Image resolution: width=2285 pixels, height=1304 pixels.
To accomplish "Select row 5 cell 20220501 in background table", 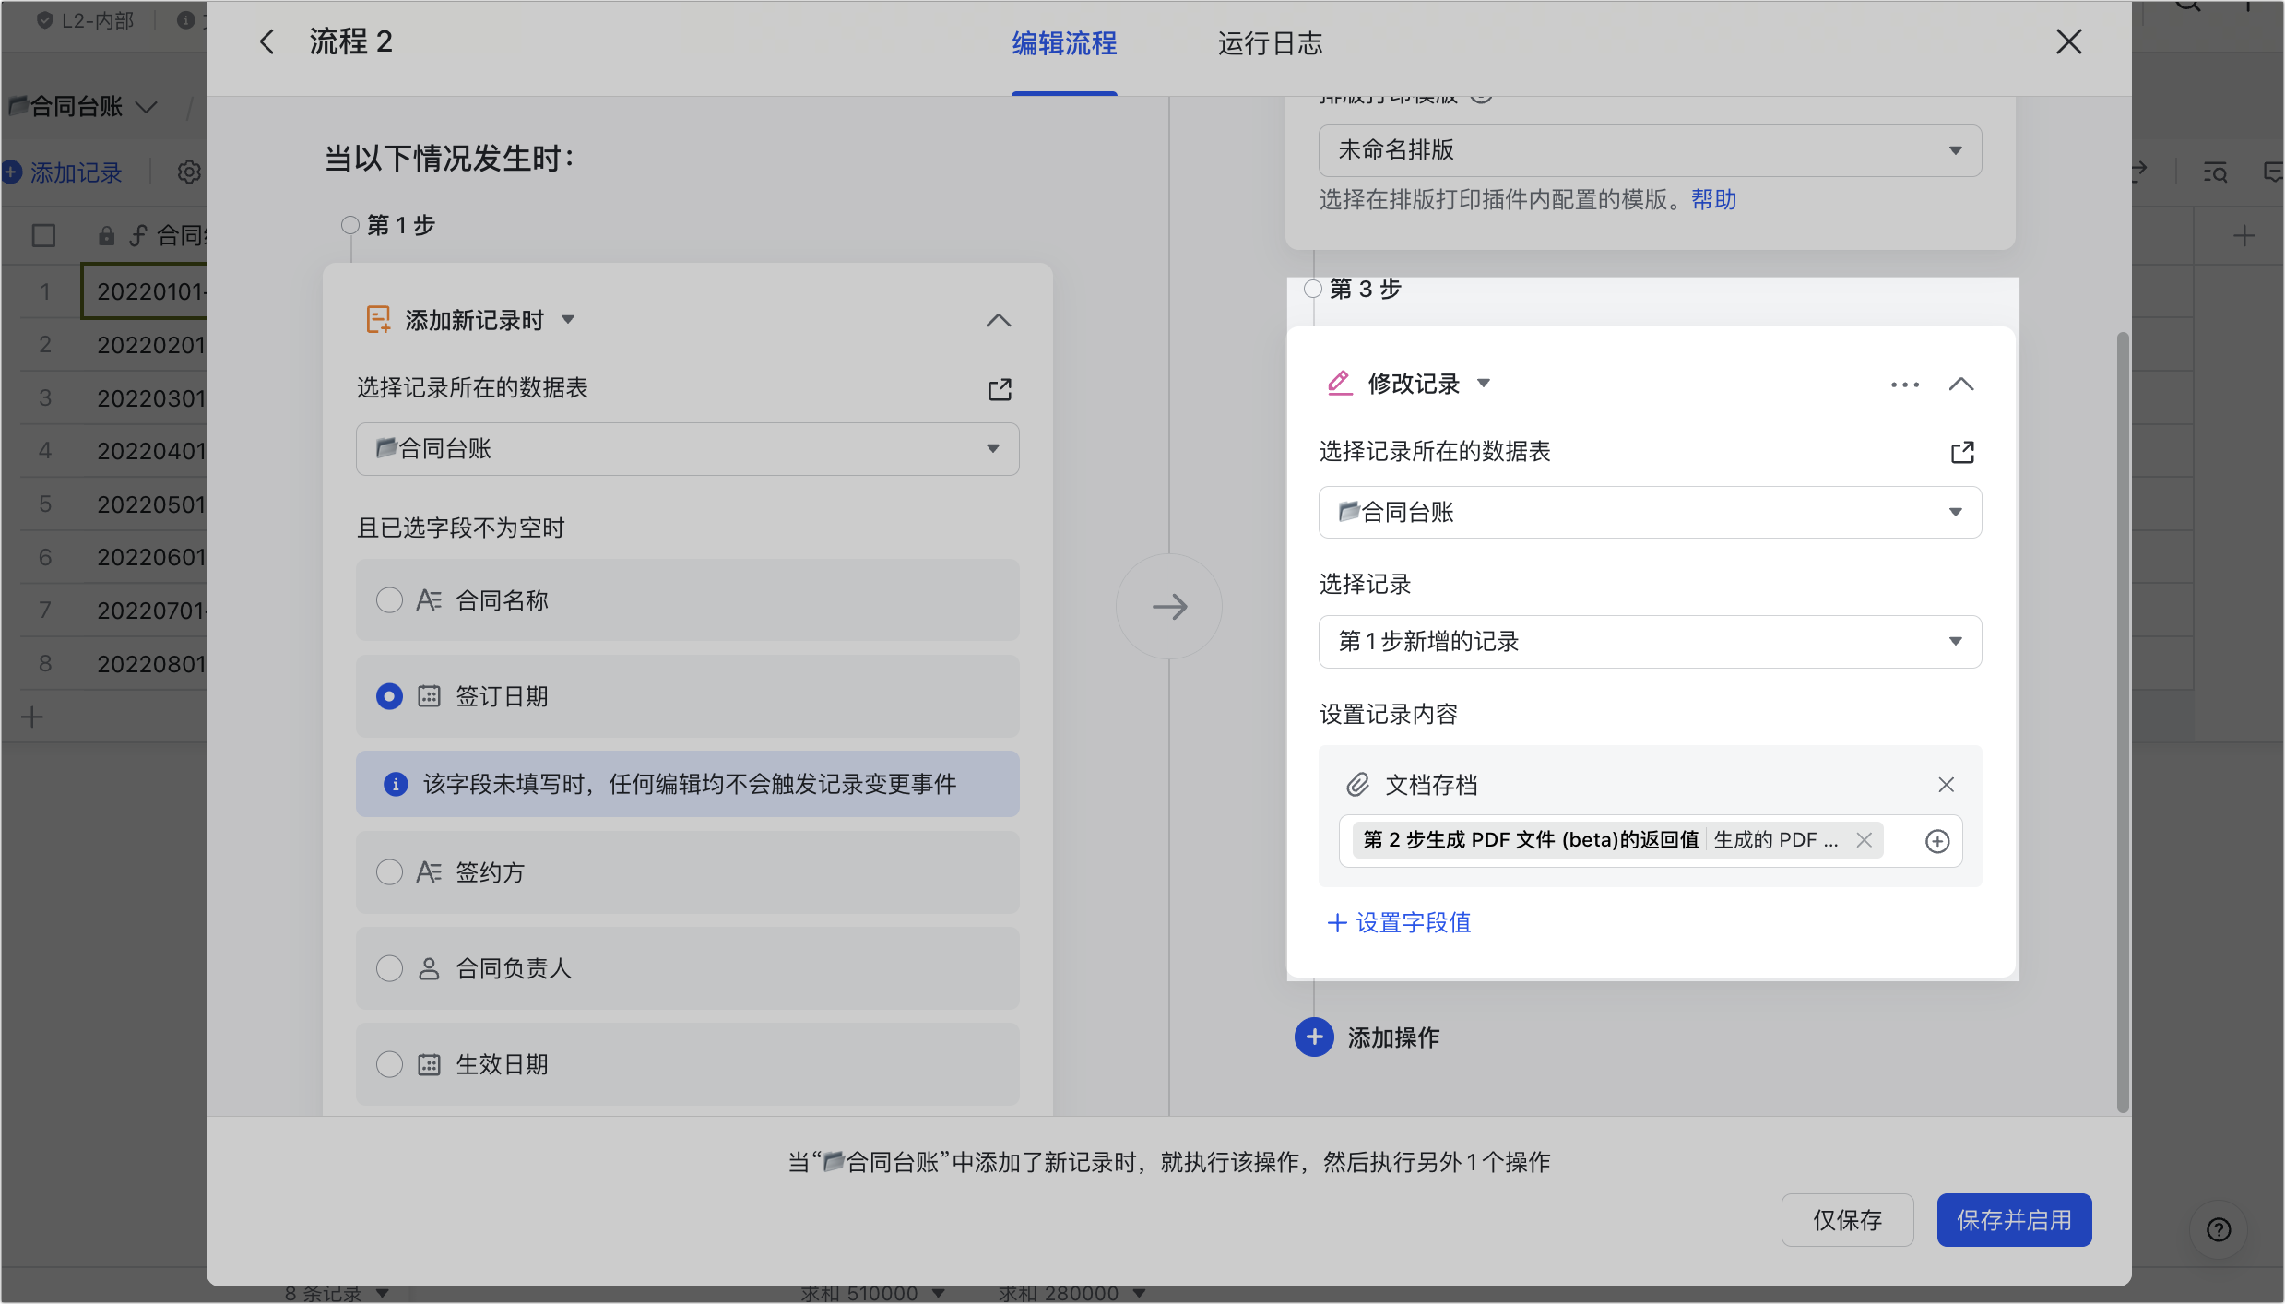I will coord(145,504).
